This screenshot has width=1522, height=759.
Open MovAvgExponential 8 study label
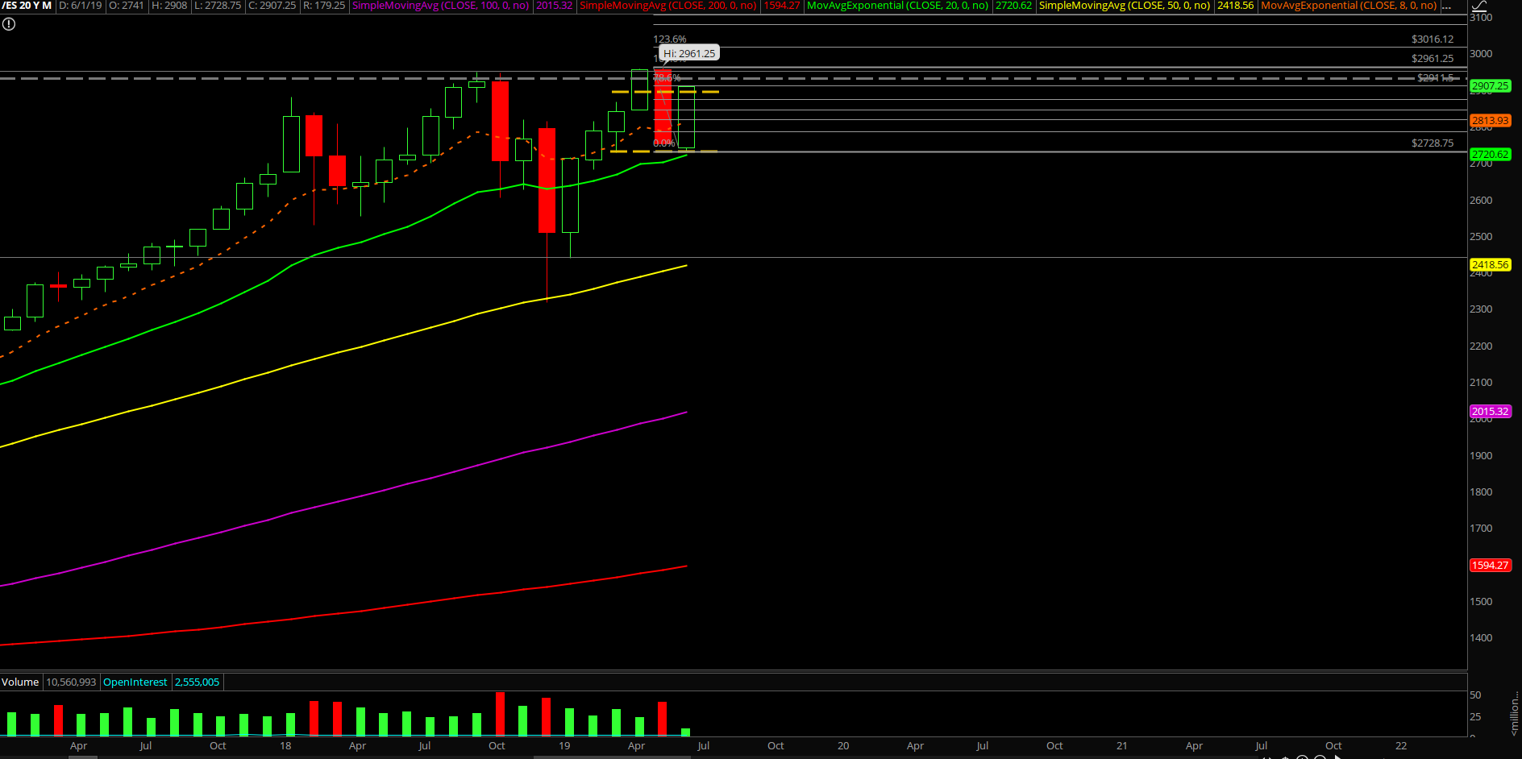click(1349, 6)
